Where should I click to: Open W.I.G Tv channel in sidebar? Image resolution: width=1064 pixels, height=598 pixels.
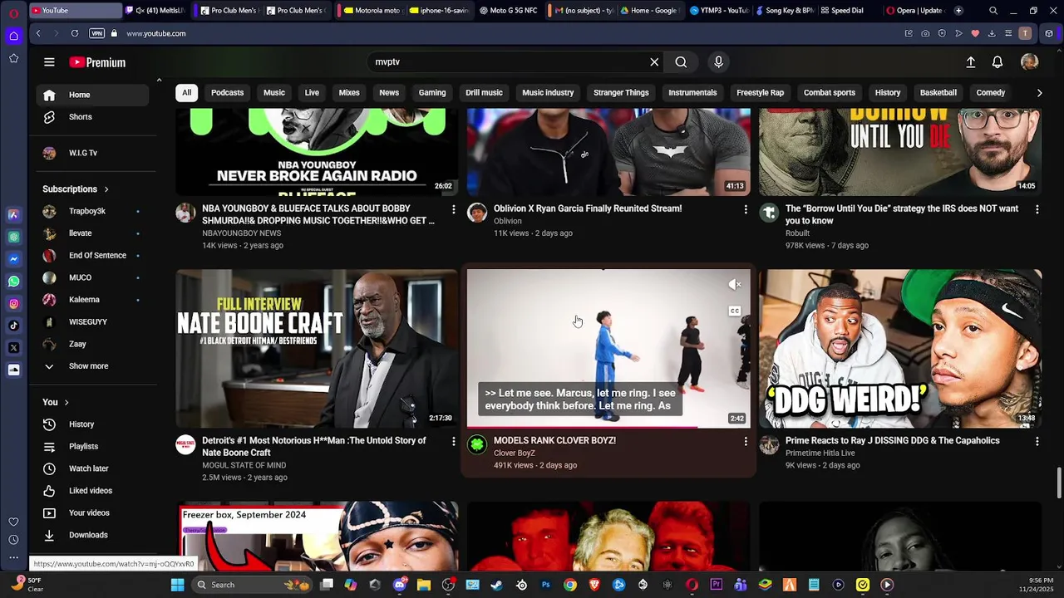click(x=92, y=153)
